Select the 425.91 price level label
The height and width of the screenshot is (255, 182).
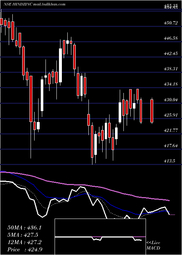(x=171, y=115)
